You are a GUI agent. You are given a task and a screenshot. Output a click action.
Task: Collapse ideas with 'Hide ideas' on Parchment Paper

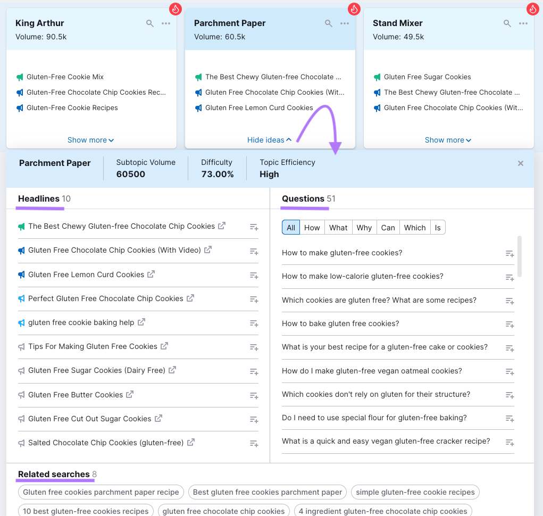click(269, 140)
